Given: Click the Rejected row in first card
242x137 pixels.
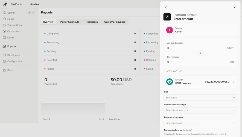Looking at the screenshot, I should tap(90, 60).
